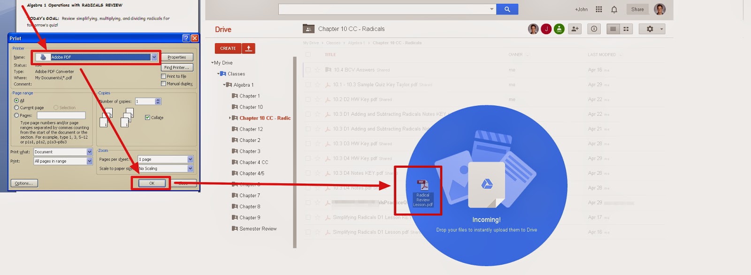Screen dimensions: 751x275
Task: Open the folder details info icon
Action: coord(594,29)
